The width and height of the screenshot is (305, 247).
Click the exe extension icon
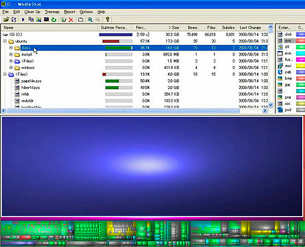point(280,53)
